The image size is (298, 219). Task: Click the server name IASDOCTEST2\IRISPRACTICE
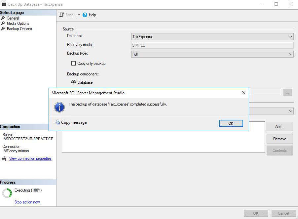tap(28, 139)
